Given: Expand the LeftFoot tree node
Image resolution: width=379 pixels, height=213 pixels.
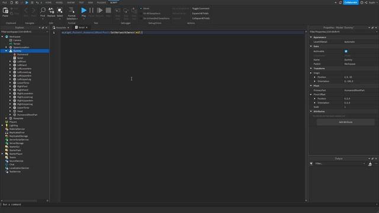Looking at the screenshot, I should pos(10,62).
